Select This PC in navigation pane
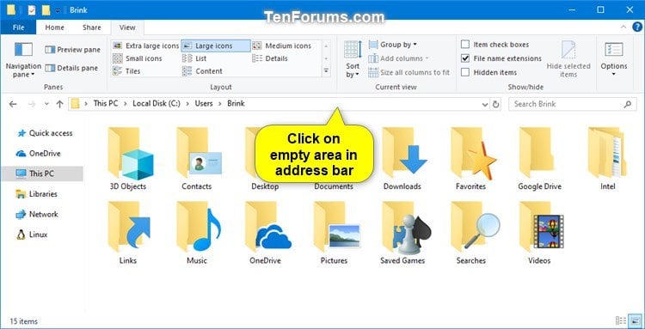Screen dimensions: 645x329 click(42, 174)
